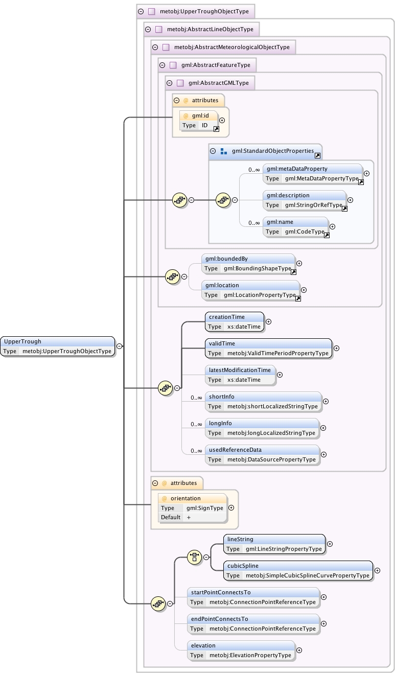Collapse the metobj:UpperTroughObjectType container
Image resolution: width=395 pixels, height=673 pixels.
pyautogui.click(x=141, y=11)
